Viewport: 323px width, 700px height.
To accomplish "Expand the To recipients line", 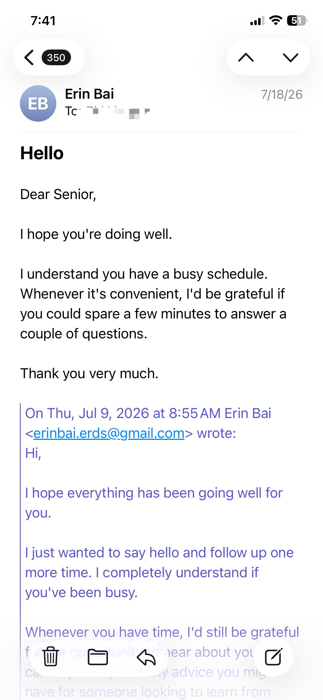I will pos(108,112).
